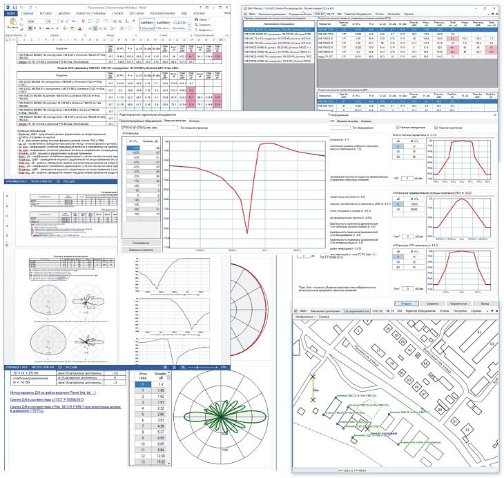Click the Paste clipboard icon in Word
Viewport: 504px width, 478px height.
click(x=13, y=22)
